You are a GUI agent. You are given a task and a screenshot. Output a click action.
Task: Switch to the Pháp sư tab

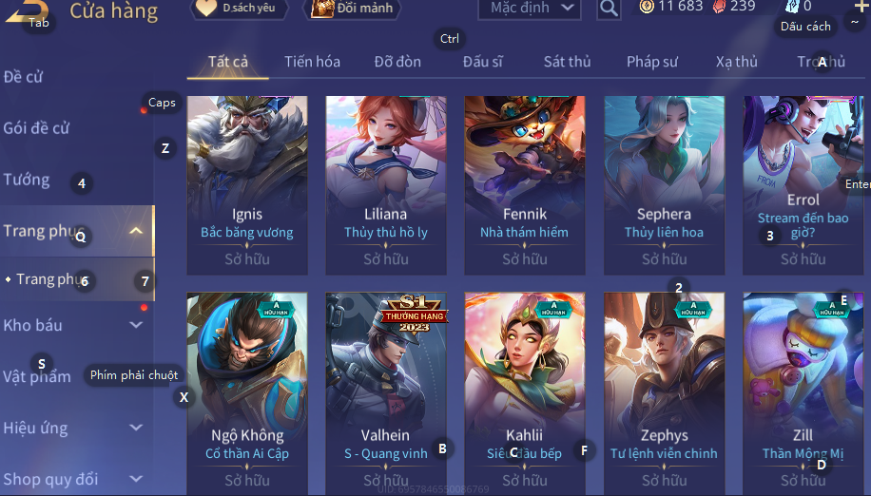652,62
